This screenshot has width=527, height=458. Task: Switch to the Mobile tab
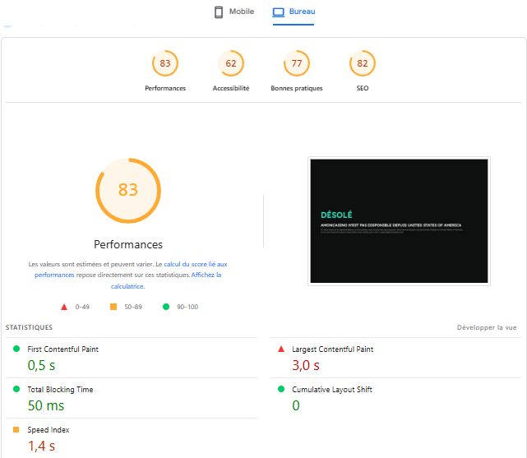pyautogui.click(x=233, y=12)
